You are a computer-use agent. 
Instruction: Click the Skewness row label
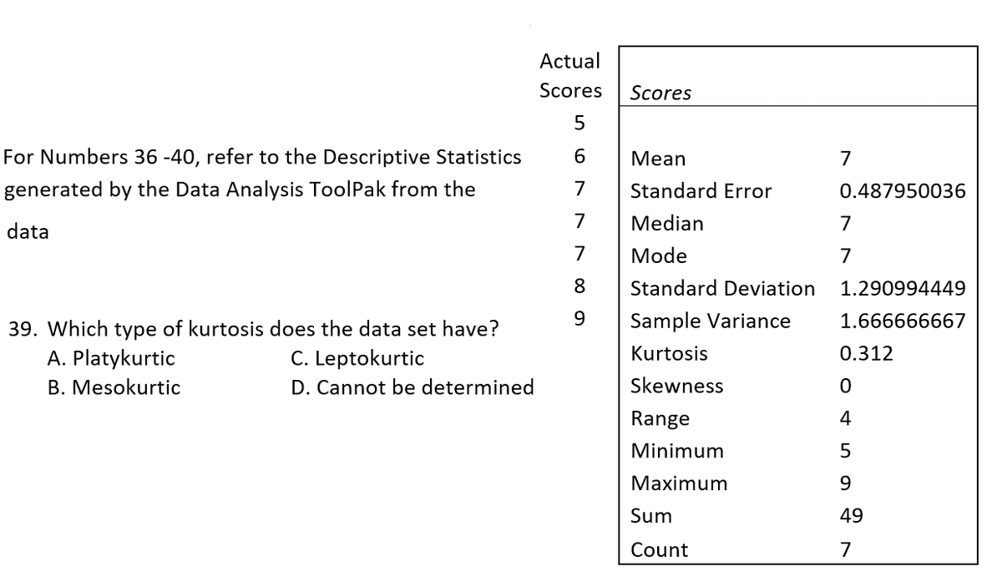click(676, 387)
